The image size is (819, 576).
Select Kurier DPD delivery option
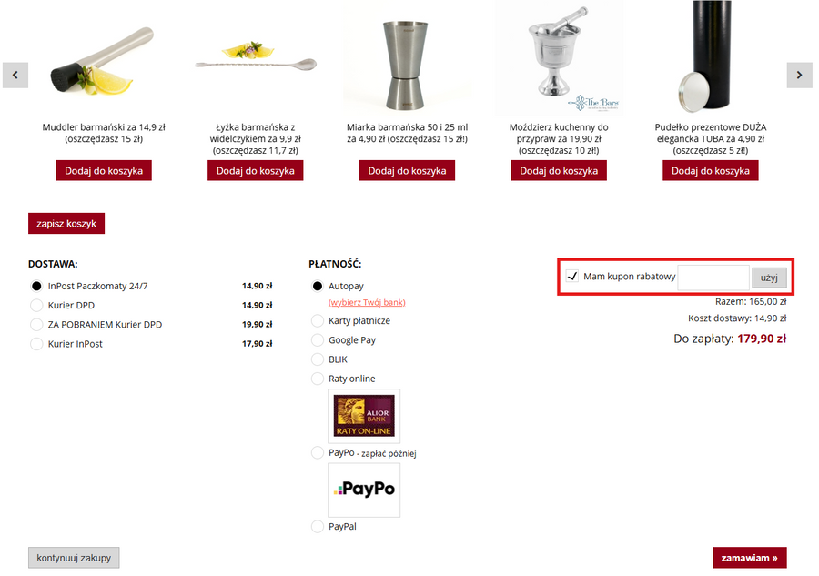tap(37, 306)
